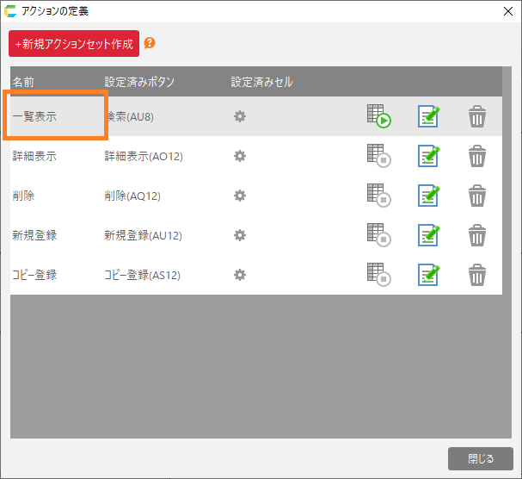The width and height of the screenshot is (522, 479).
Task: Delete the コピー登録 action with trash icon
Action: click(477, 275)
